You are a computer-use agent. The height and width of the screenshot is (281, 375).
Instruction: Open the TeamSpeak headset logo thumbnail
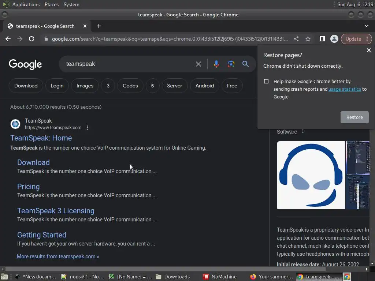[311, 175]
